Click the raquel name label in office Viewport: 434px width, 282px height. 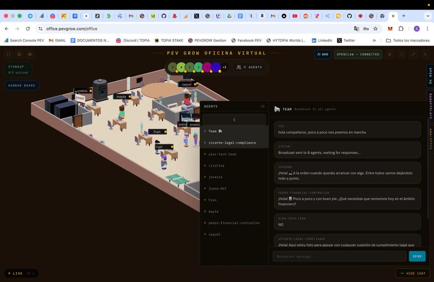pyautogui.click(x=187, y=85)
